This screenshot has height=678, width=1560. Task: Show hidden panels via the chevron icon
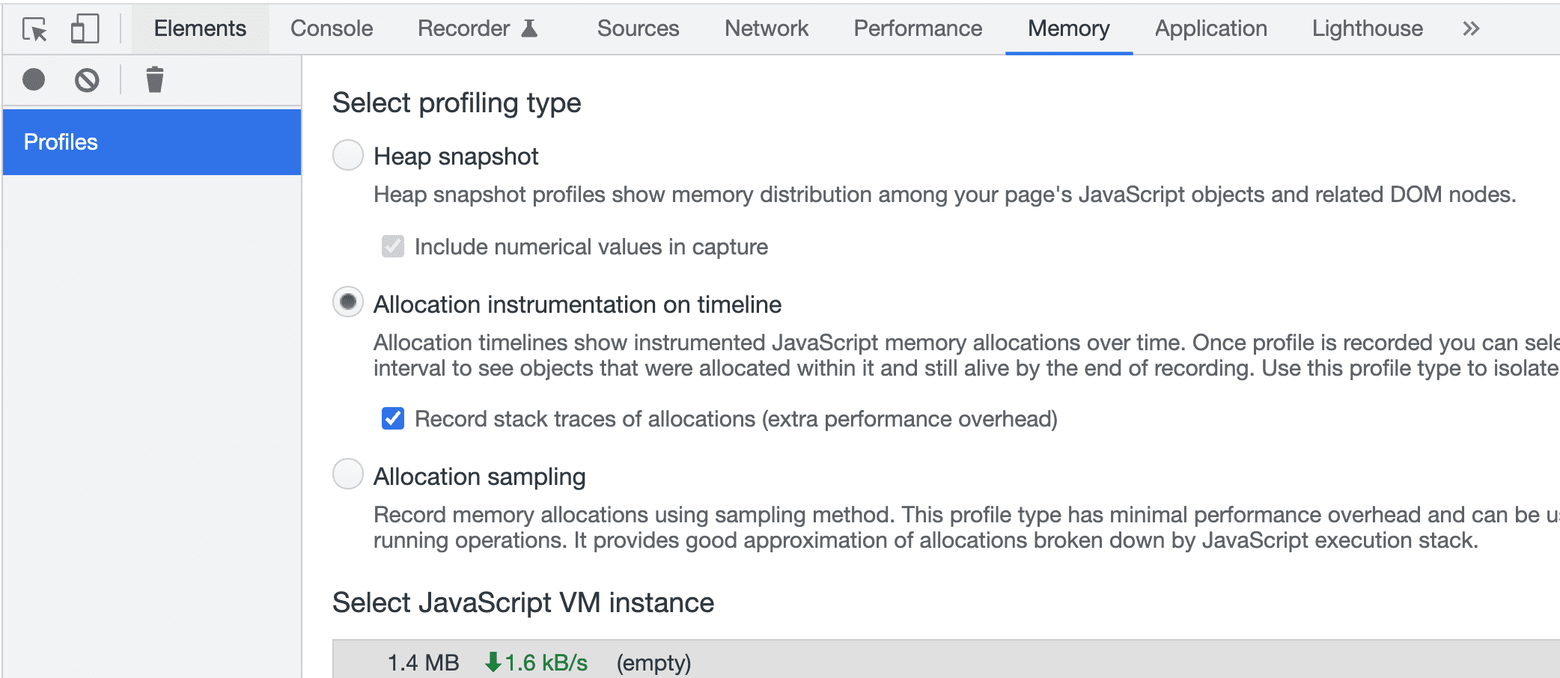click(1469, 28)
